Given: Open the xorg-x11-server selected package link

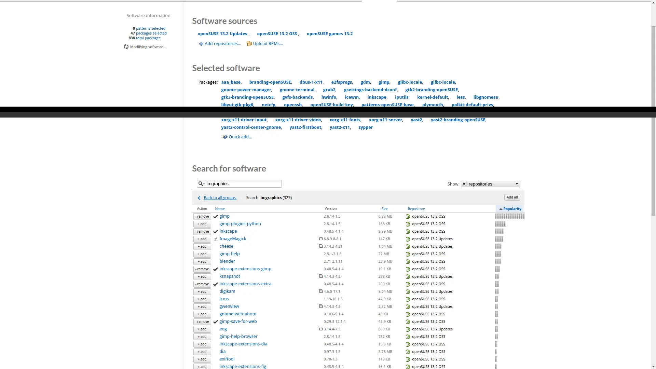Looking at the screenshot, I should pos(385,120).
